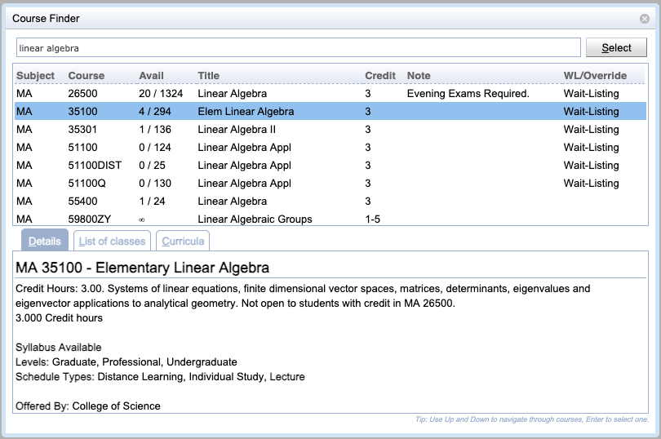This screenshot has width=661, height=439.
Task: Open the Curricula tab
Action: (183, 241)
